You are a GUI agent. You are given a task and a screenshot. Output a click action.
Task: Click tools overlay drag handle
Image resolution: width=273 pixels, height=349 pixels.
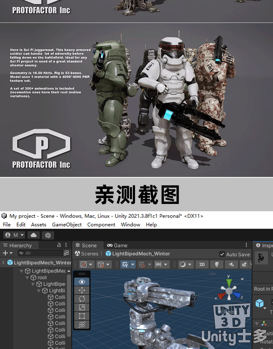[x=82, y=274]
